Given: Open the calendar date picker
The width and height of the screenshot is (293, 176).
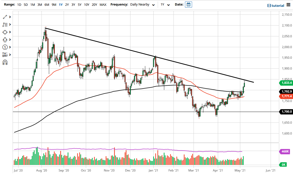Looking at the screenshot, I should point(188,5).
